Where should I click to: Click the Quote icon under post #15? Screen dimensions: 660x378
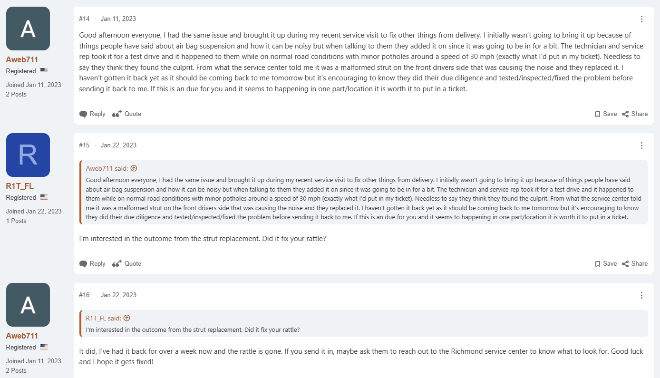117,264
